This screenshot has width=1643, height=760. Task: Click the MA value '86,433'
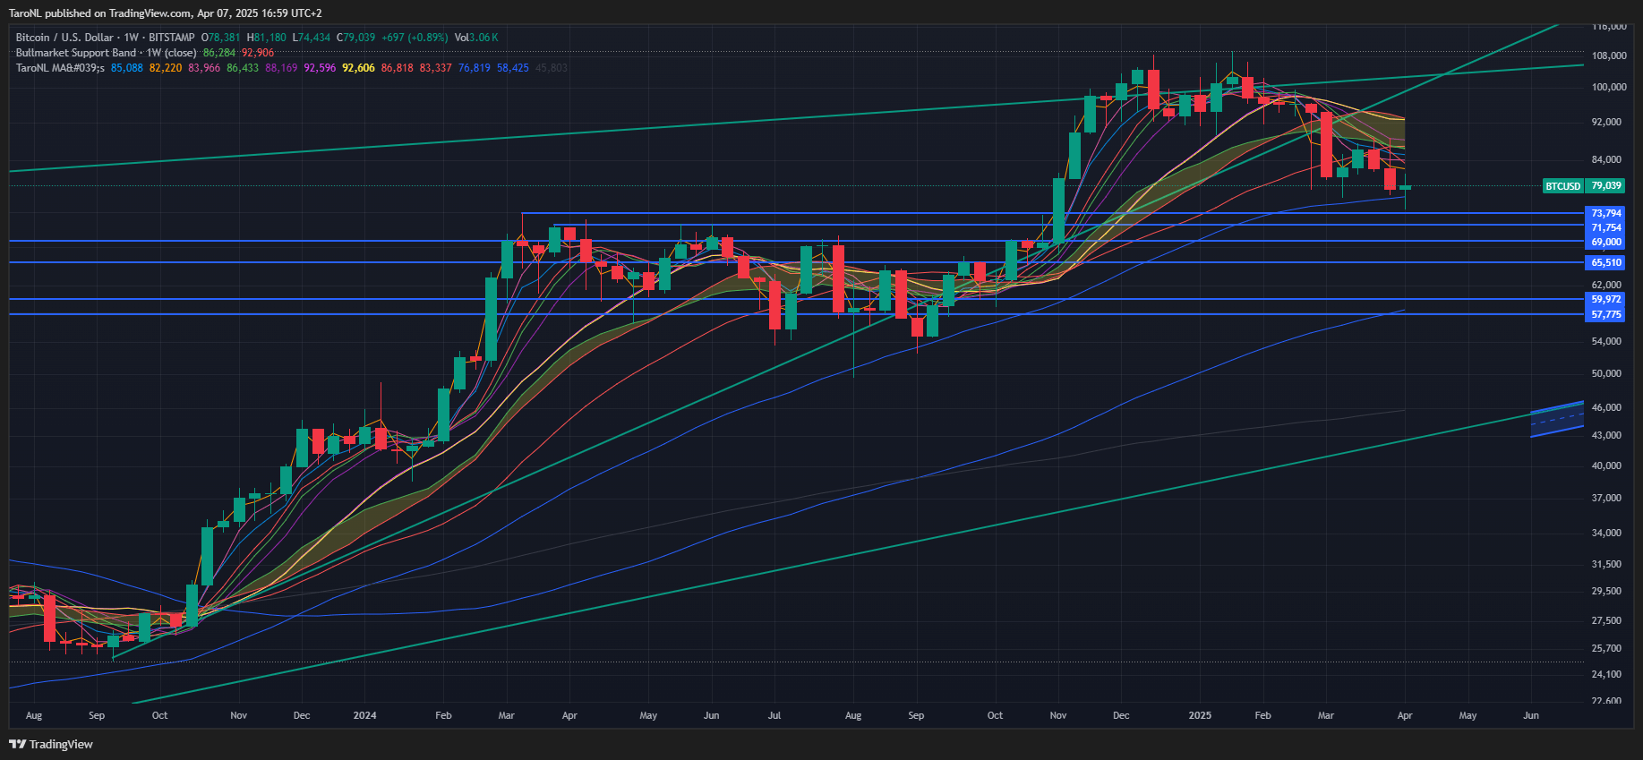point(243,68)
